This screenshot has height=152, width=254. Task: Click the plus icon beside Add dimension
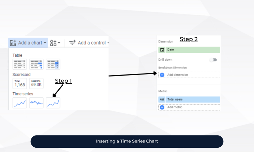point(162,75)
